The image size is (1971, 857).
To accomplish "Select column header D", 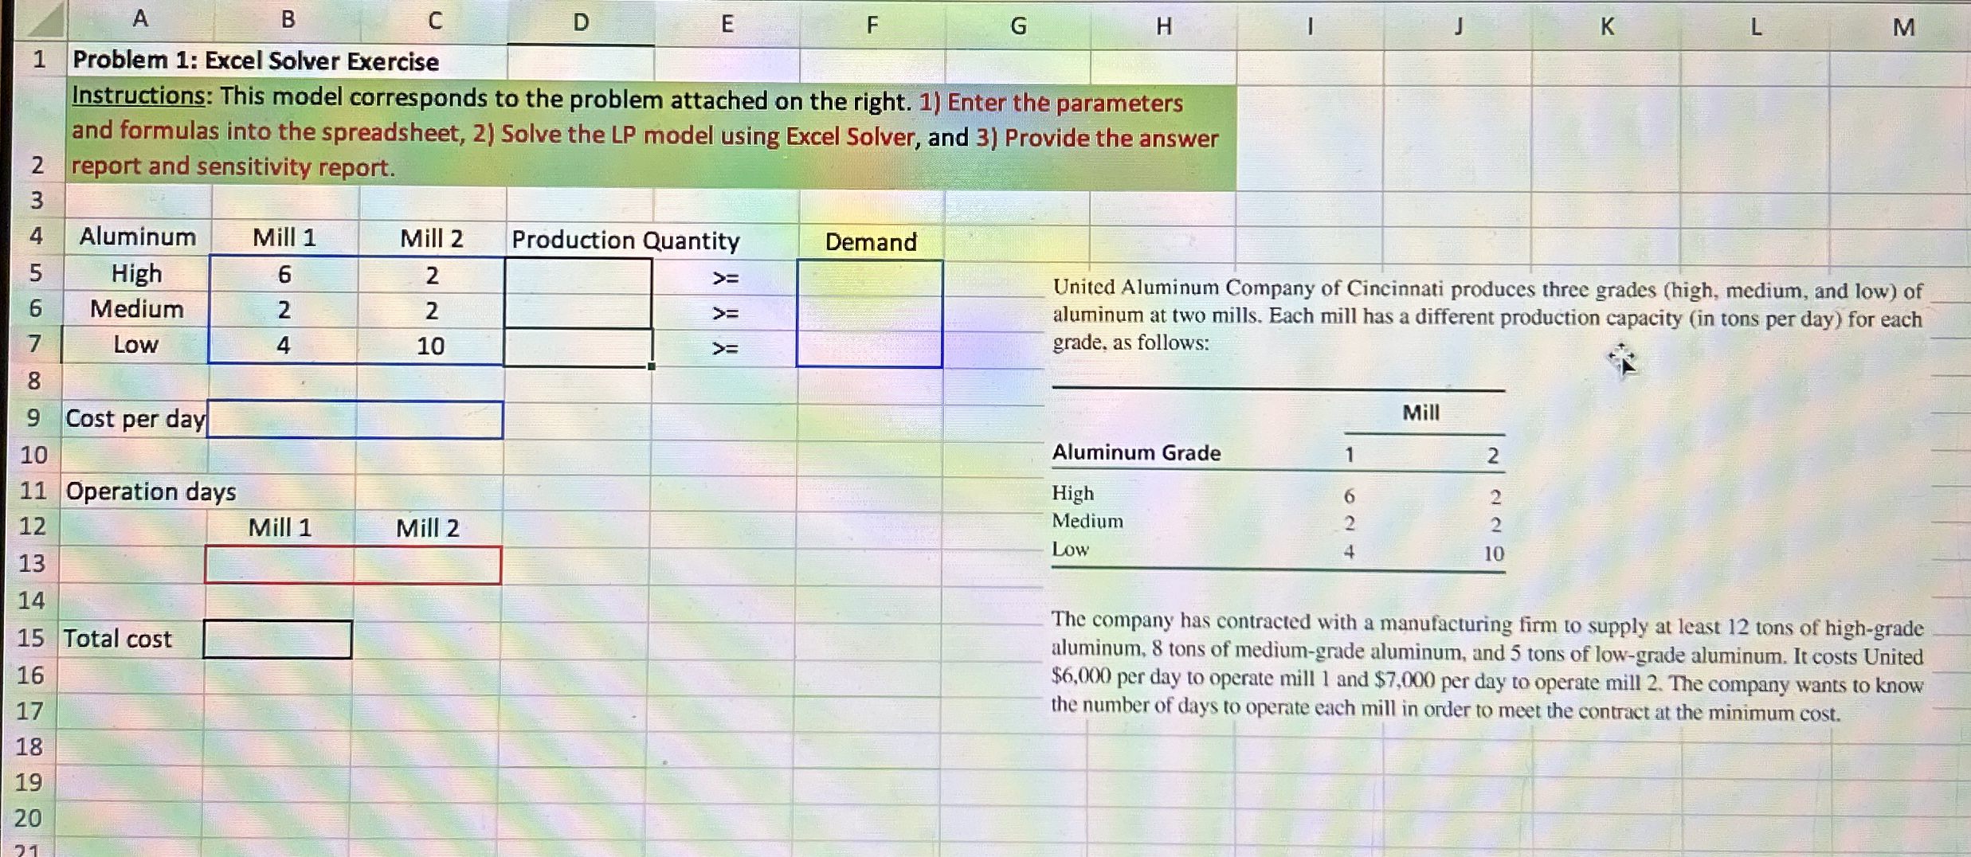I will tap(580, 24).
